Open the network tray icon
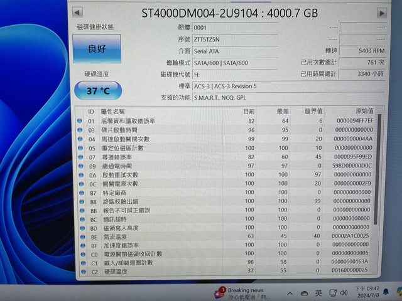Viewport: 402px width, 301px height. pos(332,293)
